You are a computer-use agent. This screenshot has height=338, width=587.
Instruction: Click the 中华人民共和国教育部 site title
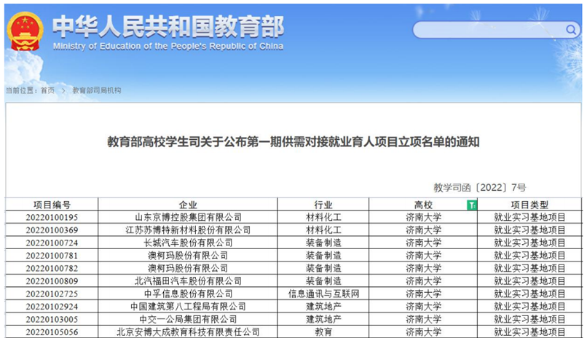168,28
